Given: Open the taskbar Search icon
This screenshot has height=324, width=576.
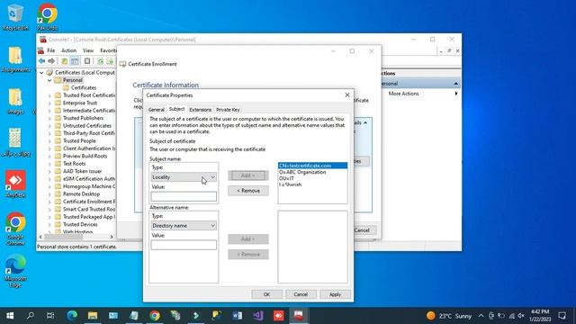Looking at the screenshot, I should tap(31, 316).
